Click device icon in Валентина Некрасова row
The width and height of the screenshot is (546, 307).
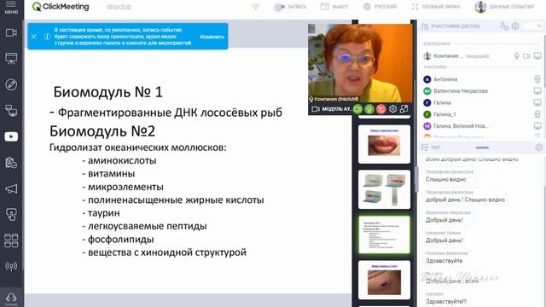pyautogui.click(x=537, y=91)
